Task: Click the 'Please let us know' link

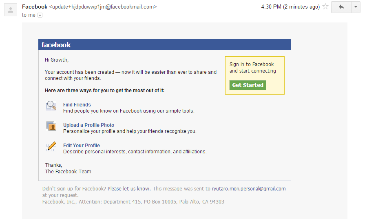Action: click(x=129, y=189)
